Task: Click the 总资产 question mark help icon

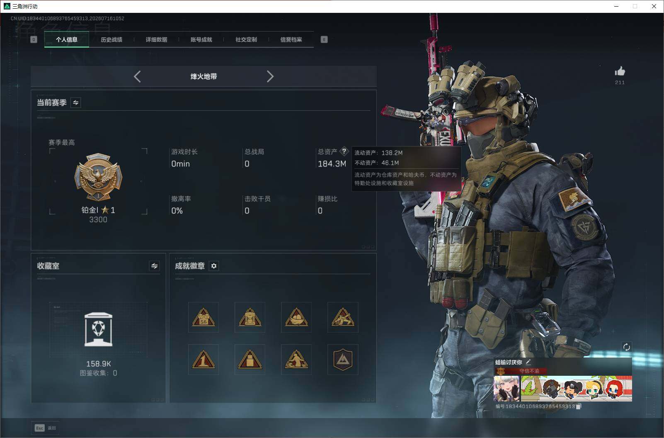Action: tap(344, 151)
